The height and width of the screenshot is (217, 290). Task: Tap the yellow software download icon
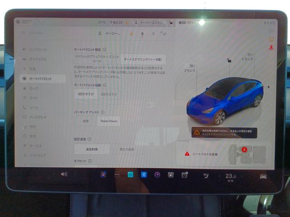(x=131, y=33)
